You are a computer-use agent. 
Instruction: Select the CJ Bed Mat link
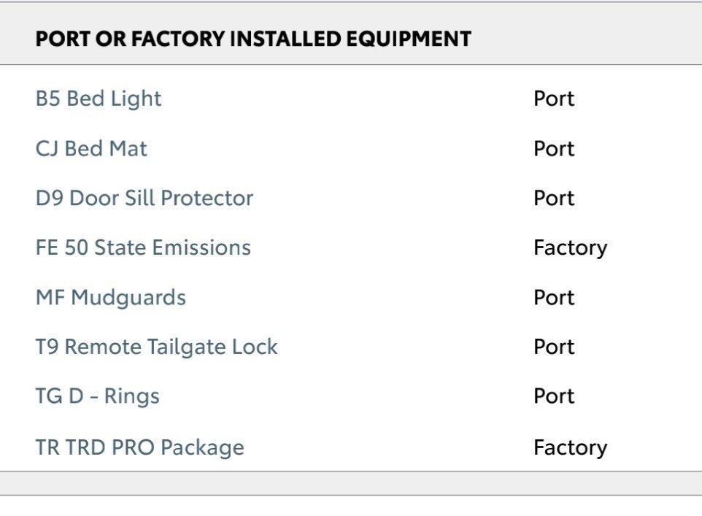pos(91,148)
